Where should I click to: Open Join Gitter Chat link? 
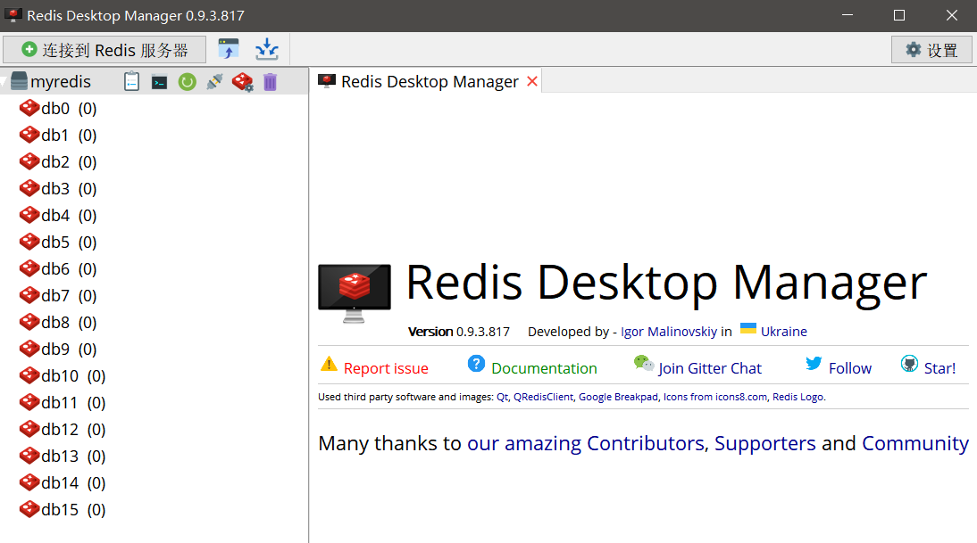tap(710, 368)
